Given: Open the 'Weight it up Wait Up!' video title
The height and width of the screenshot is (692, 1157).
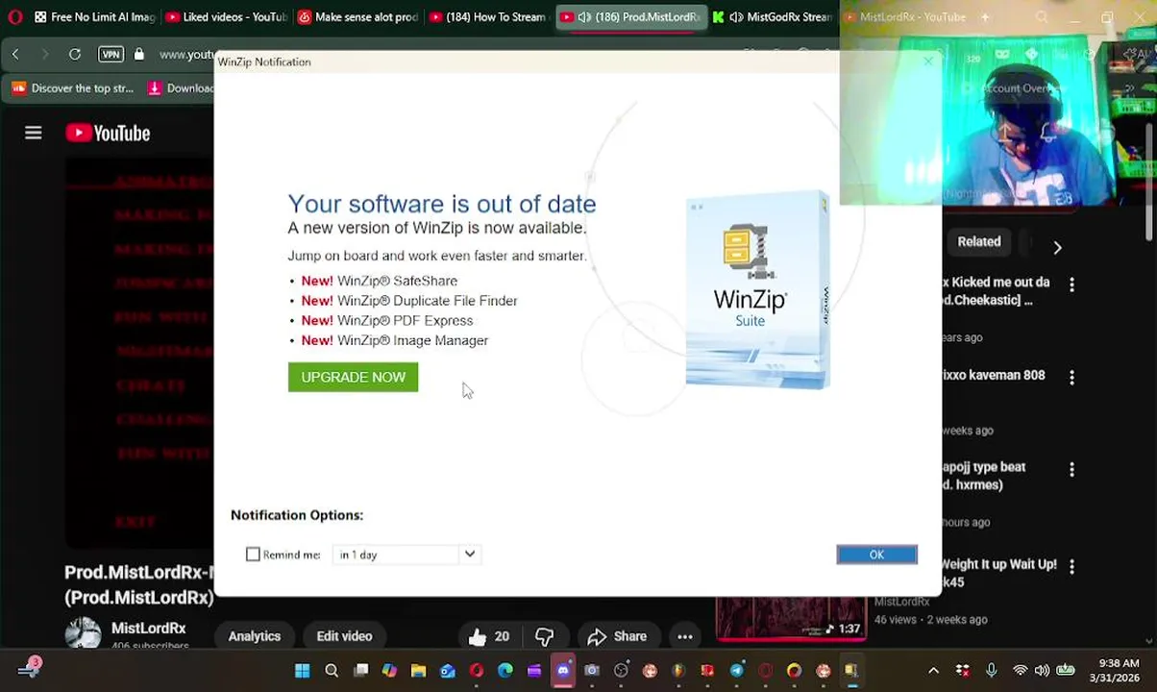Looking at the screenshot, I should (998, 573).
